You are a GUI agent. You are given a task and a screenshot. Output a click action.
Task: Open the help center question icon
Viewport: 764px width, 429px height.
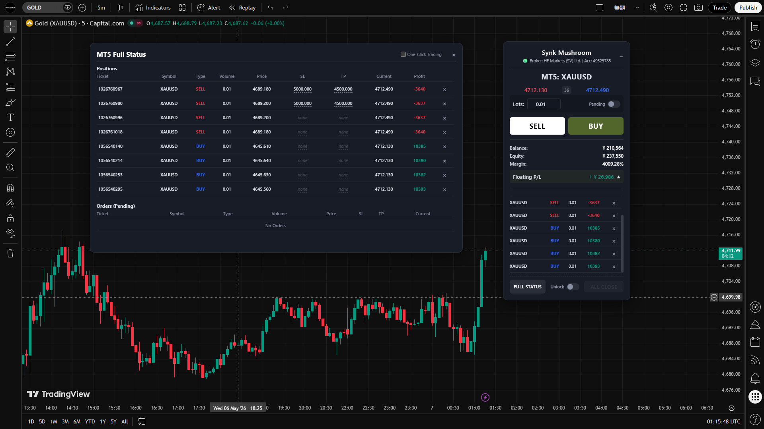(755, 419)
